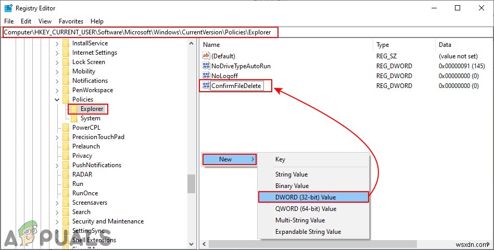Open the View menu
This screenshot has width=494, height=250.
coord(45,21)
